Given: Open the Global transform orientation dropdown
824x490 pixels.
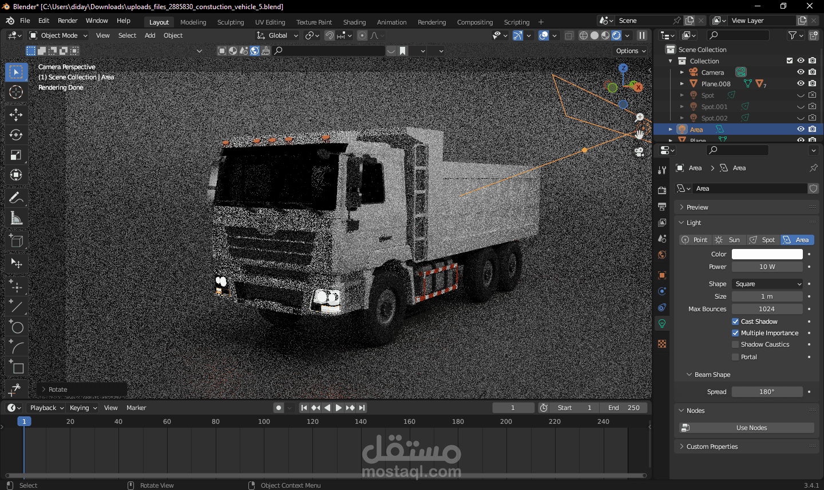Looking at the screenshot, I should coord(278,35).
